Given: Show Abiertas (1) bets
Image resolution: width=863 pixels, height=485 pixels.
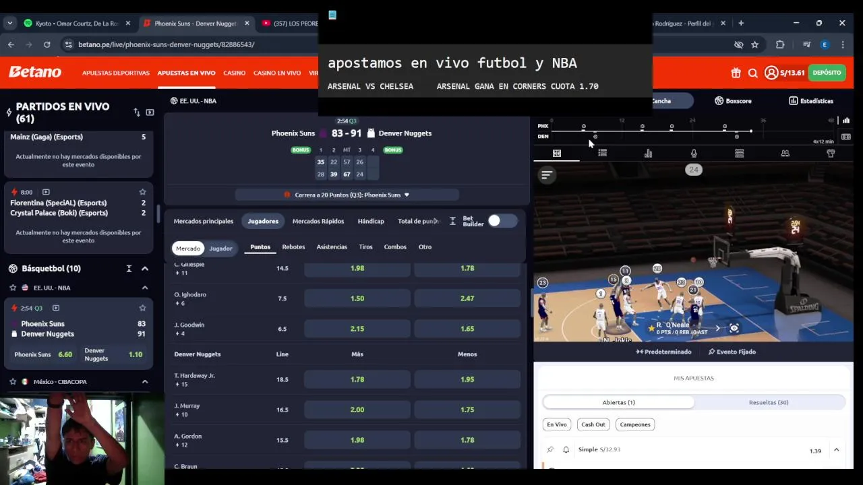Looking at the screenshot, I should pos(618,402).
